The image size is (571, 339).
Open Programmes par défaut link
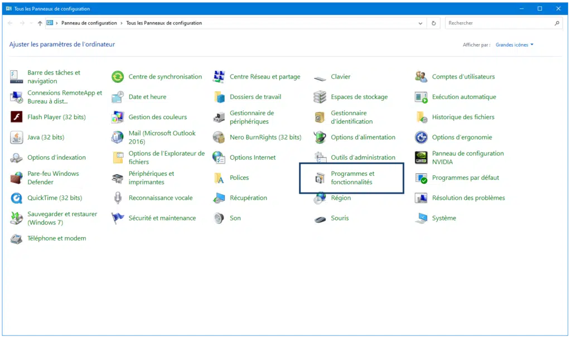(x=466, y=178)
